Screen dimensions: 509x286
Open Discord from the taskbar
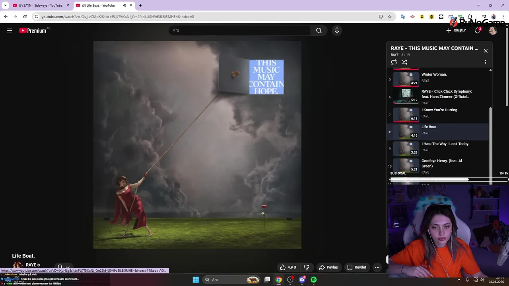[302, 280]
